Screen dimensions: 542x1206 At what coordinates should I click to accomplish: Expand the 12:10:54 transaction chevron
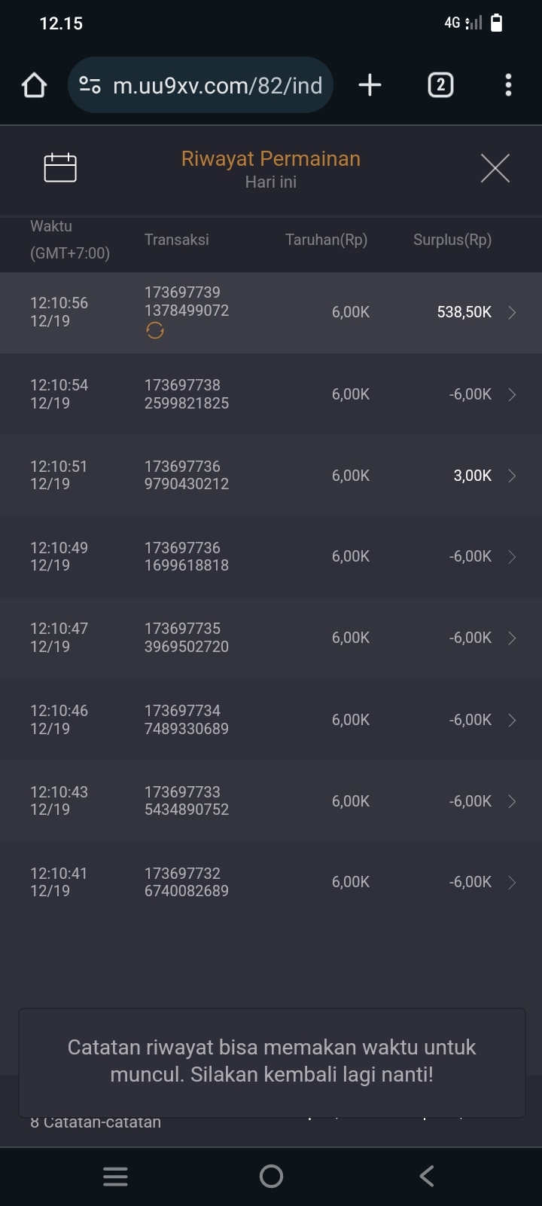[512, 394]
